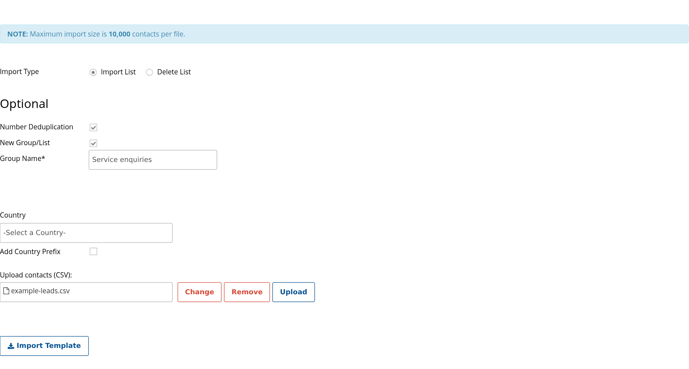Click the Change file button
The image size is (689, 369).
pos(199,292)
